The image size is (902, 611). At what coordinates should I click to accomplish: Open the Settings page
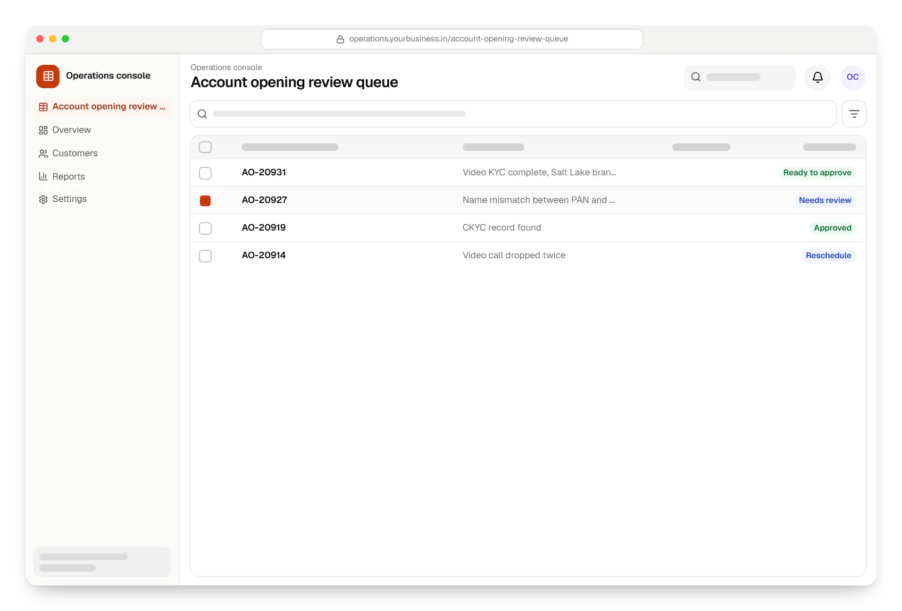click(102, 199)
